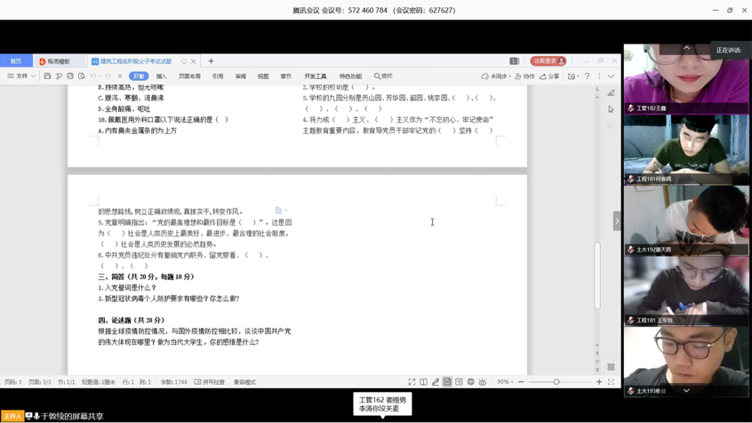Open the 查找 search tool

[x=383, y=76]
